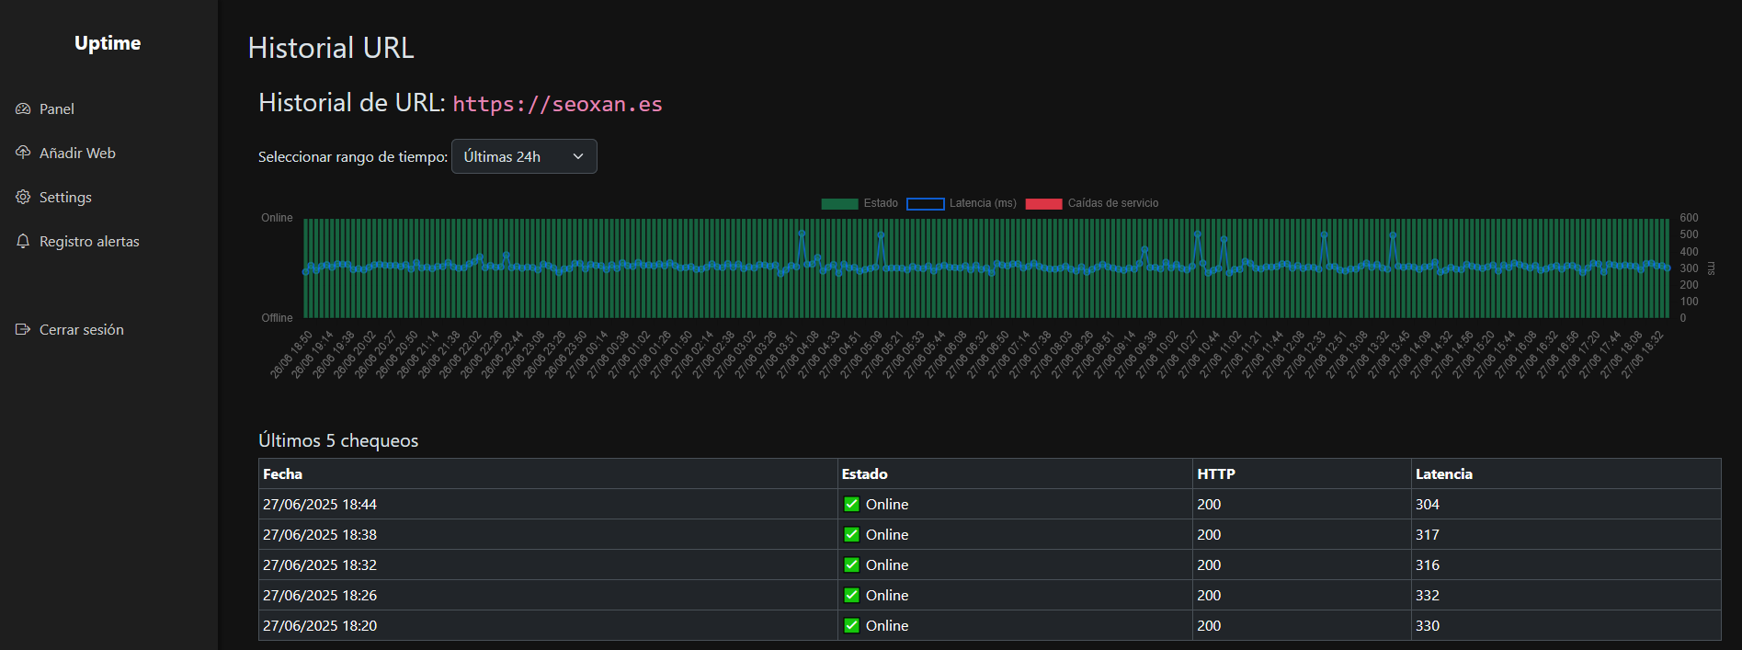The image size is (1742, 650).
Task: Click the Offline y-axis label on chart
Action: click(x=277, y=318)
